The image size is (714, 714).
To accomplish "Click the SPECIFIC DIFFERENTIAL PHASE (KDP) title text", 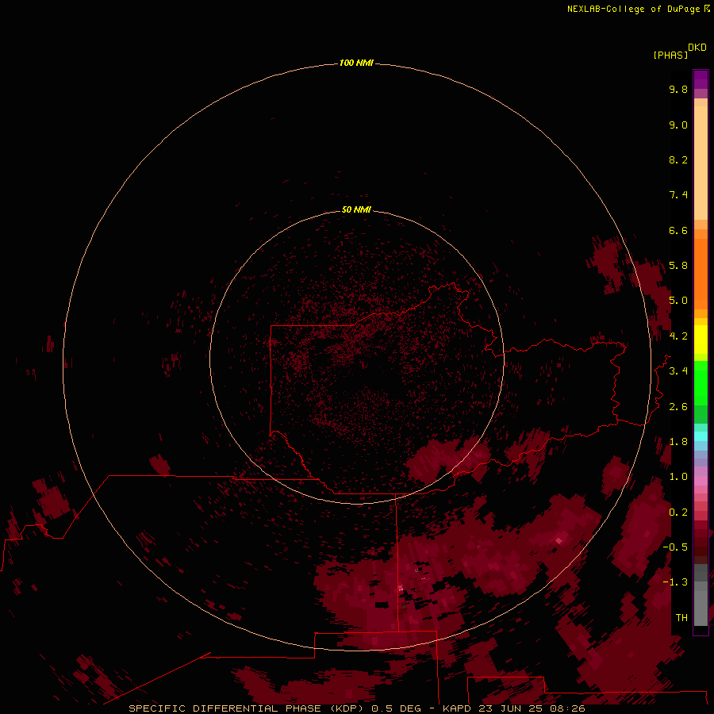I will tap(246, 708).
